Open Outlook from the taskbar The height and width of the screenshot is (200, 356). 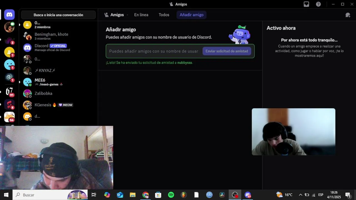pos(120,195)
